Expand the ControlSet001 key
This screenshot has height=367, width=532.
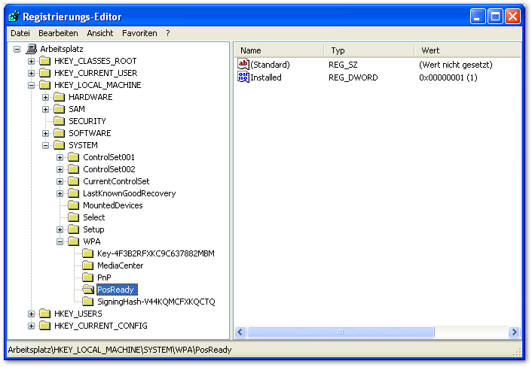(60, 157)
